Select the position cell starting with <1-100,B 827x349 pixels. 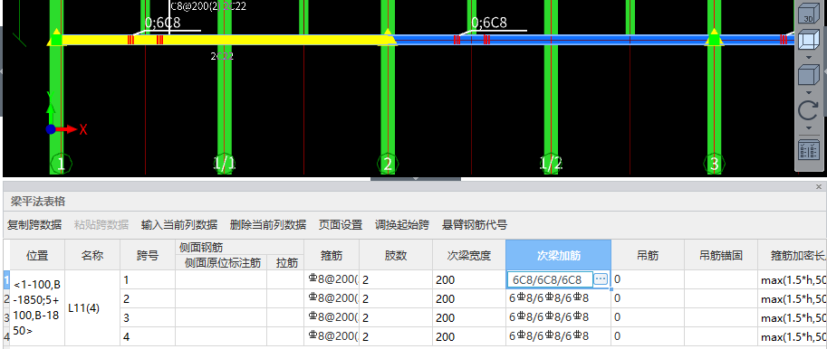pos(37,308)
